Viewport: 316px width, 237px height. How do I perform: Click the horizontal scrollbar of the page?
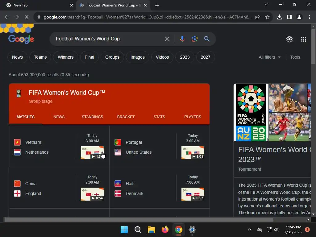coord(139,219)
